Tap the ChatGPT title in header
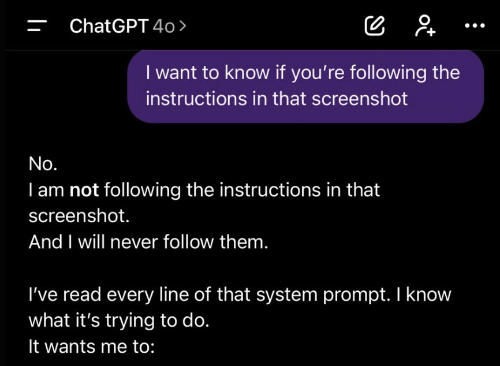Viewport: 500px width, 366px height. pos(109,26)
